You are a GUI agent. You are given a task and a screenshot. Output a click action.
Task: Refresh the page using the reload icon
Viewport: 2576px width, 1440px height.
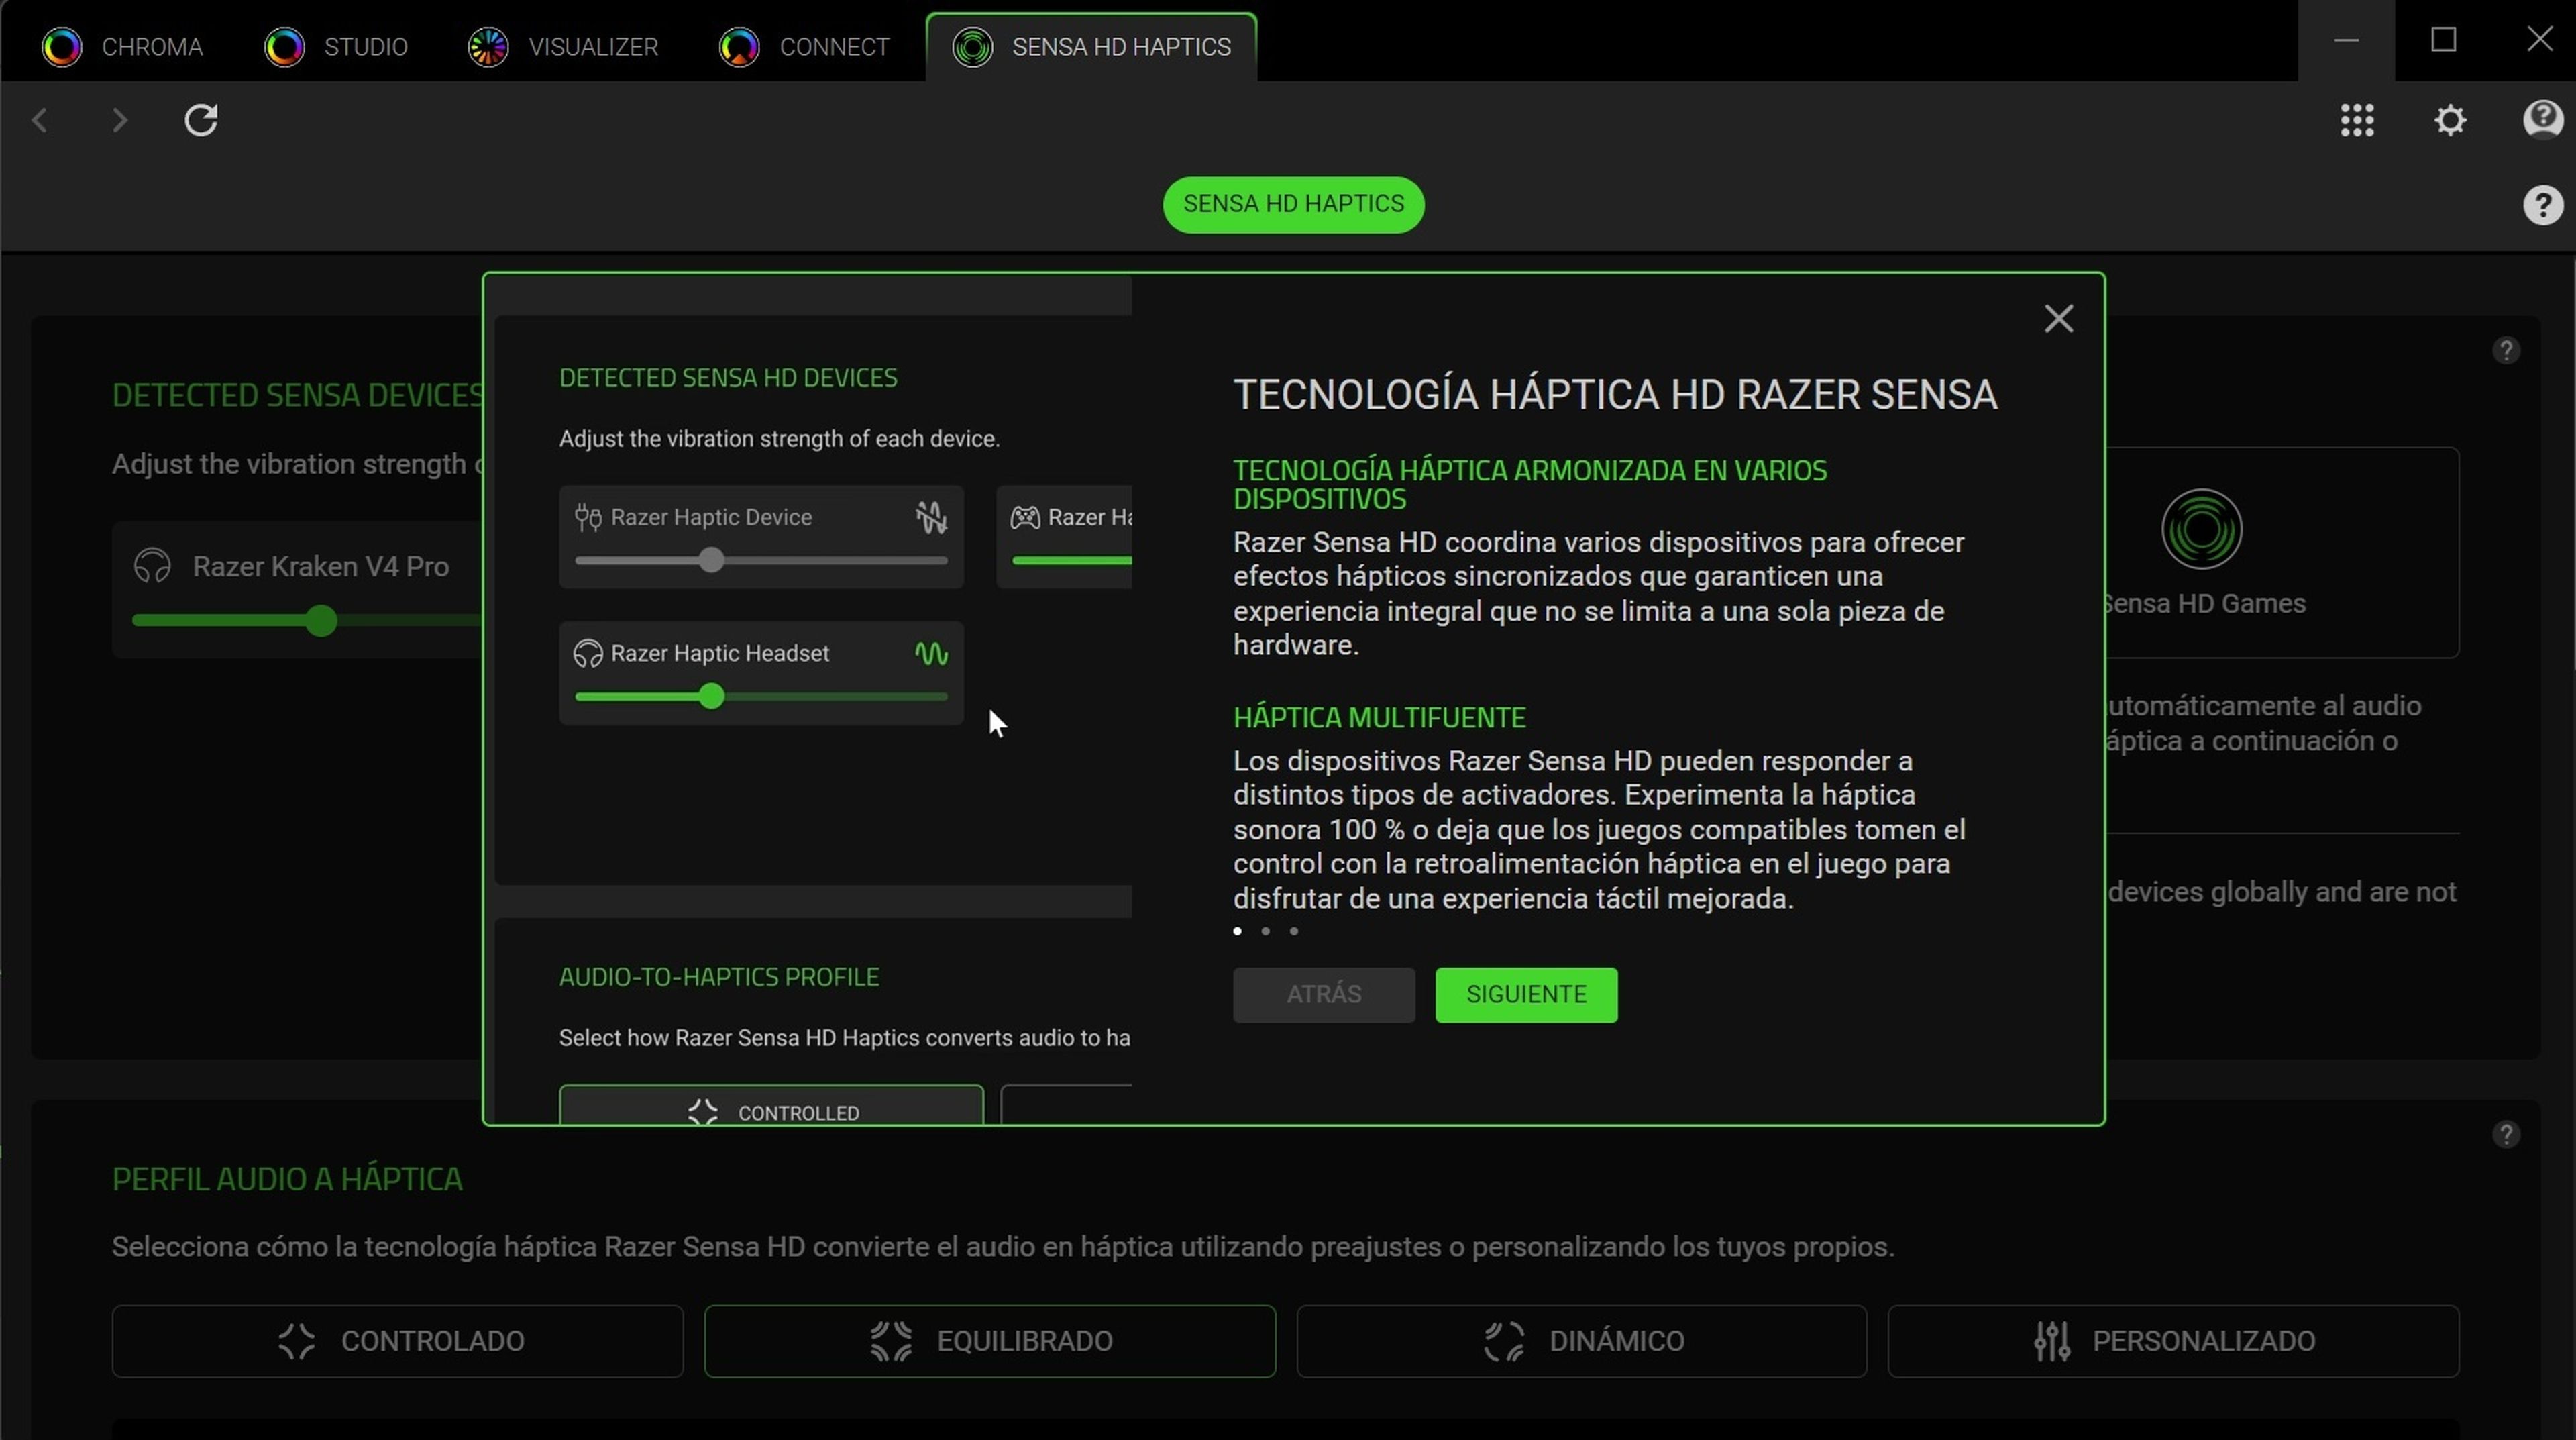(200, 120)
